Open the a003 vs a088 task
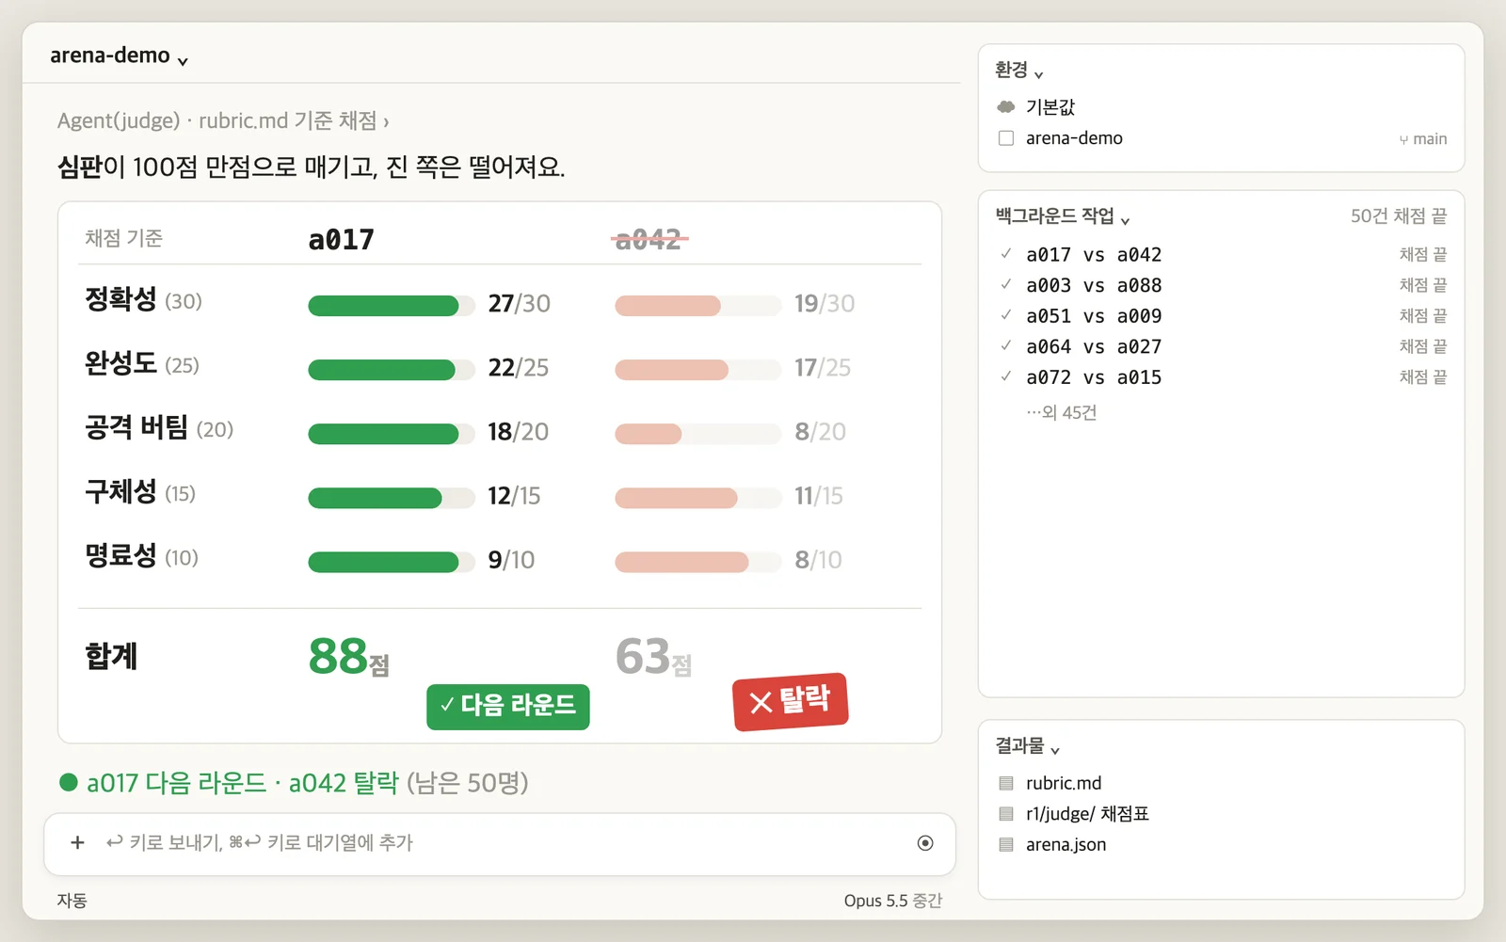This screenshot has width=1506, height=942. (x=1221, y=285)
